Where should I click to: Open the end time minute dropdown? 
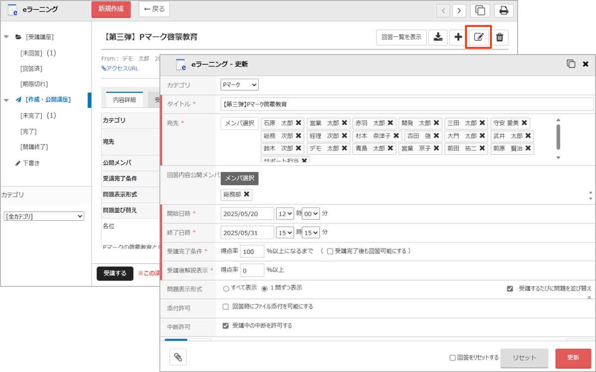(x=311, y=232)
